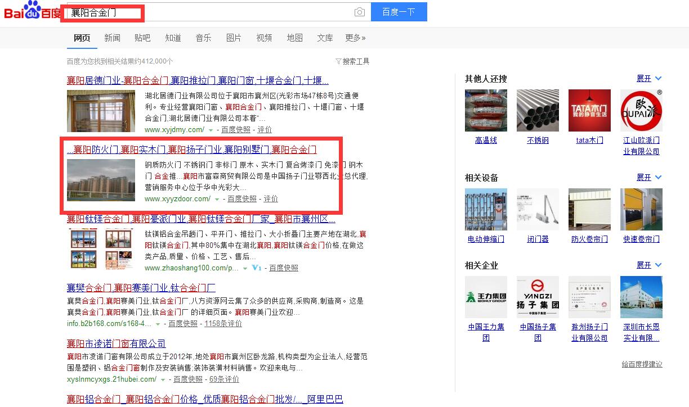Screen dimensions: 689x407
Task: Click the 深圳市长恩实业 building image
Action: [x=641, y=297]
